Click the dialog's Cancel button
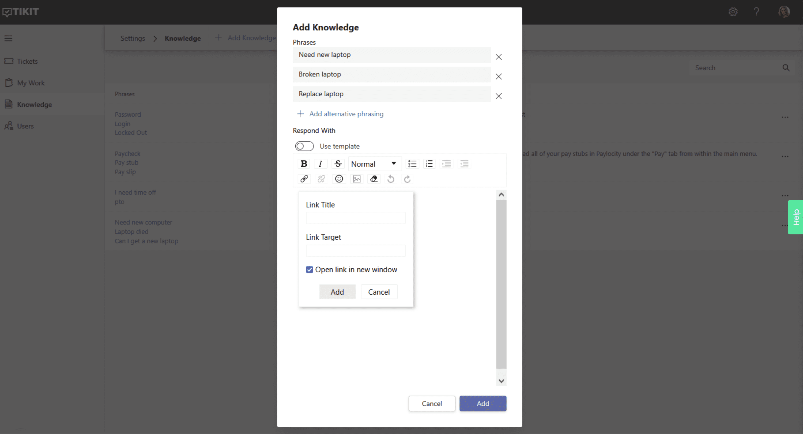Viewport: 803px width, 434px height. [x=432, y=403]
